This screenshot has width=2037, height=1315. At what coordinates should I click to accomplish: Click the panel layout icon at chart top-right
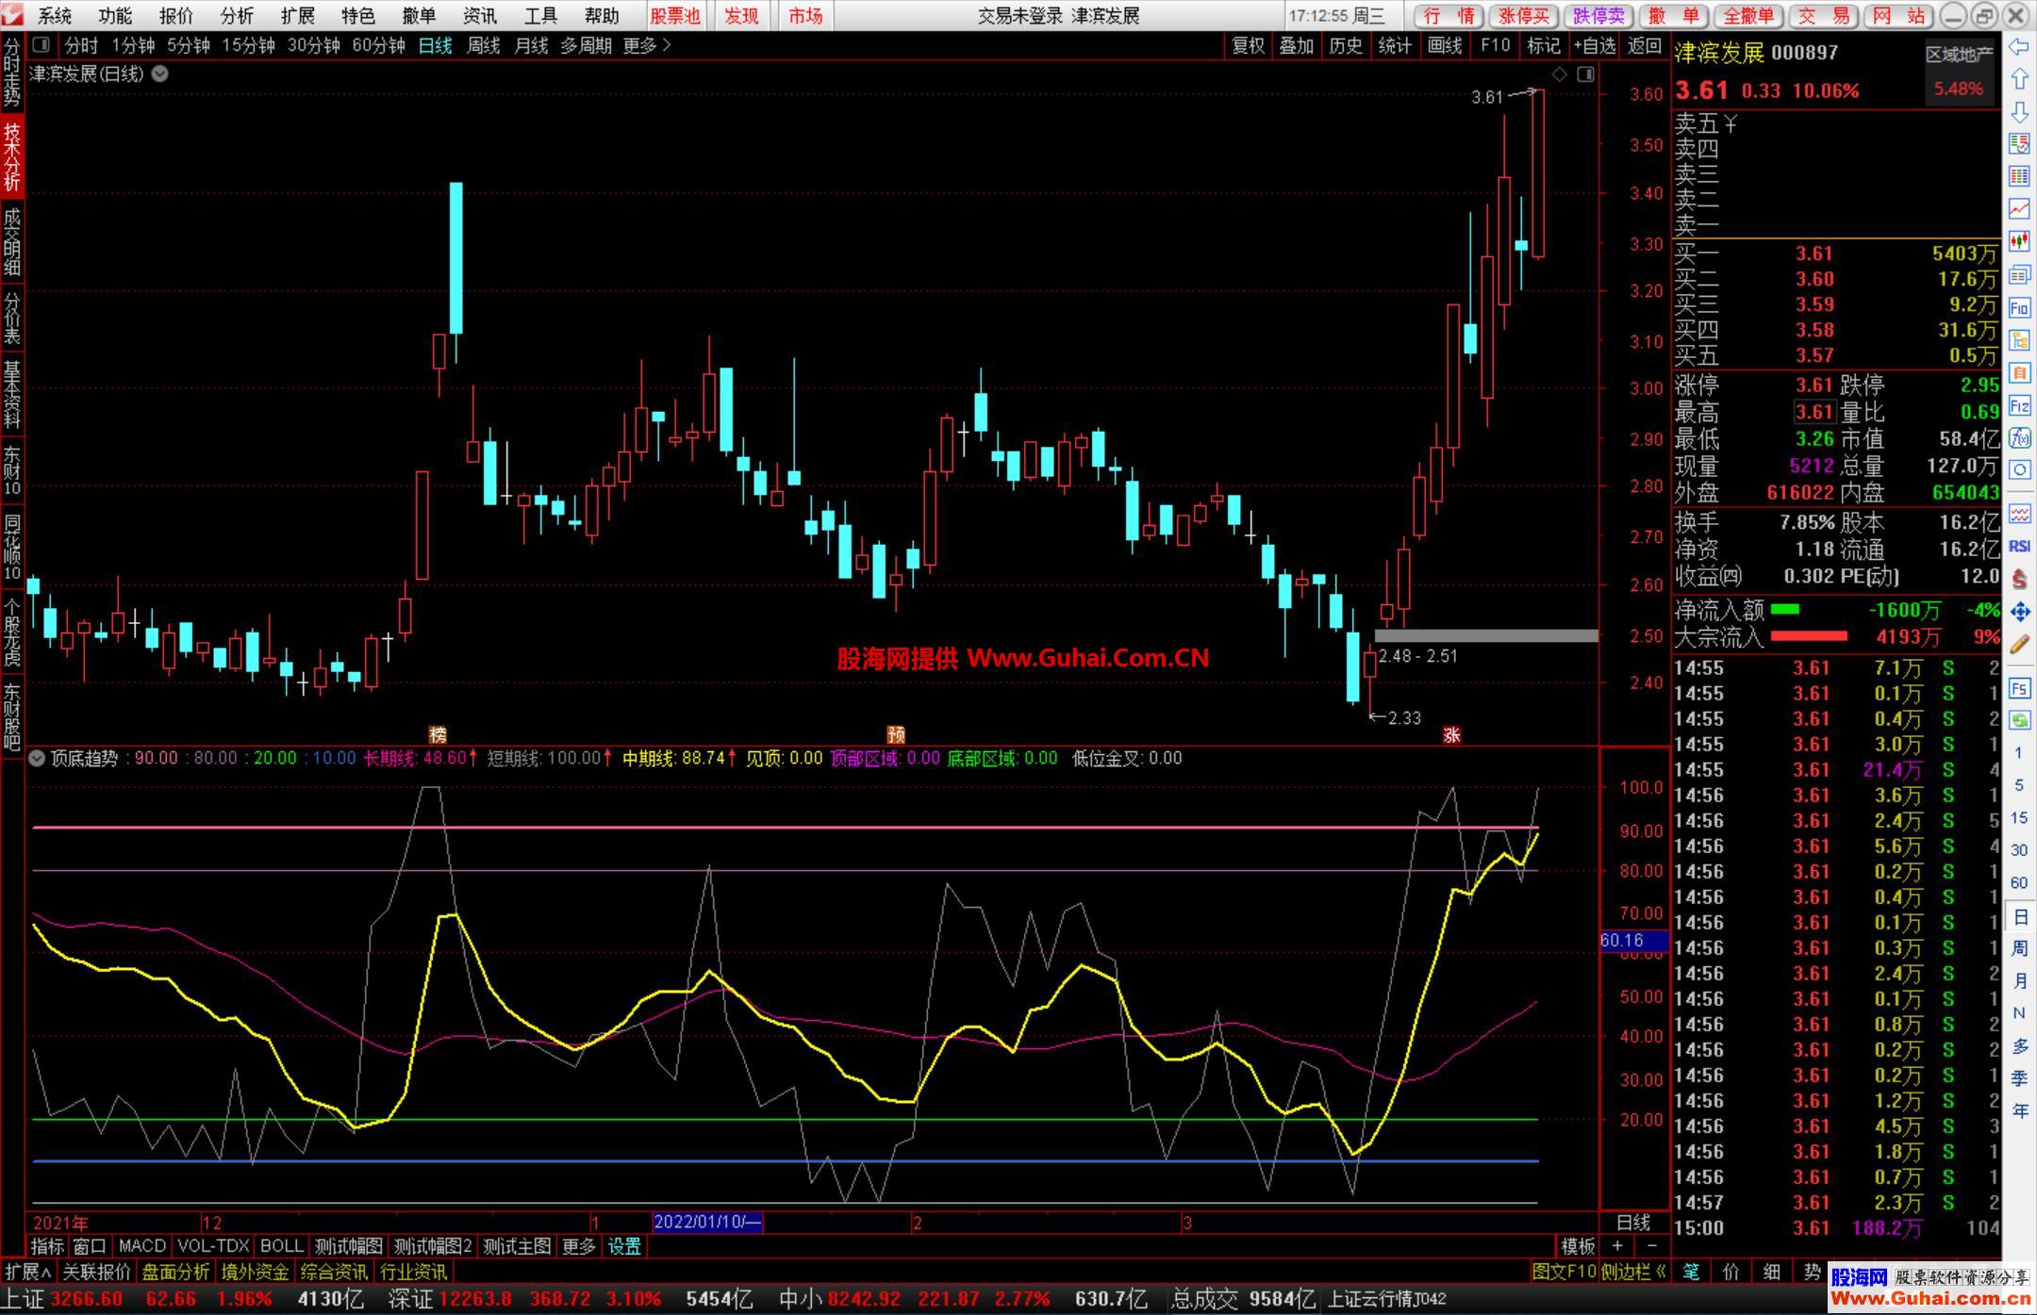pos(1585,74)
